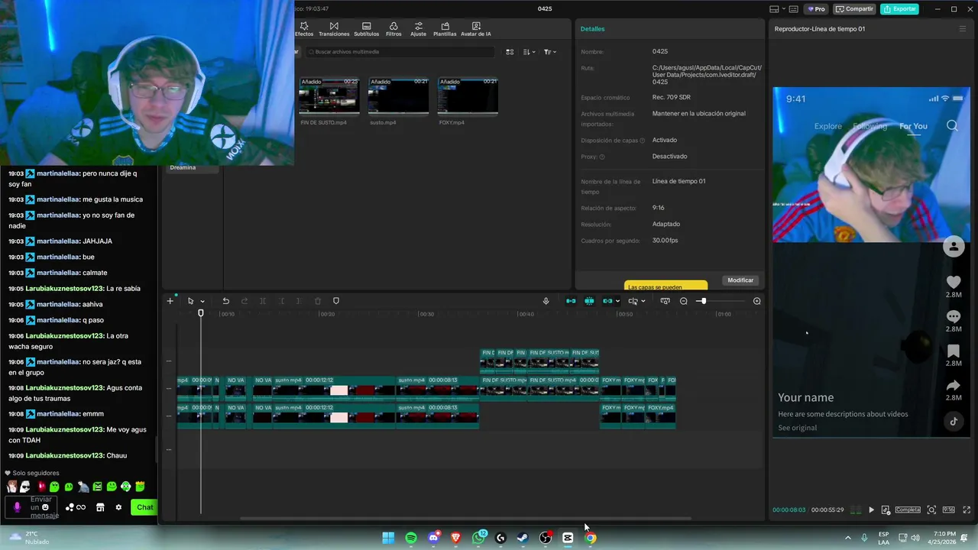Image resolution: width=978 pixels, height=550 pixels.
Task: Open the Transiciones panel
Action: coord(334,29)
